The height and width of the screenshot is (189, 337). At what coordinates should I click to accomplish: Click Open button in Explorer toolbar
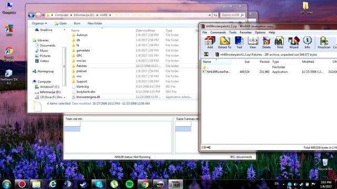coord(61,23)
